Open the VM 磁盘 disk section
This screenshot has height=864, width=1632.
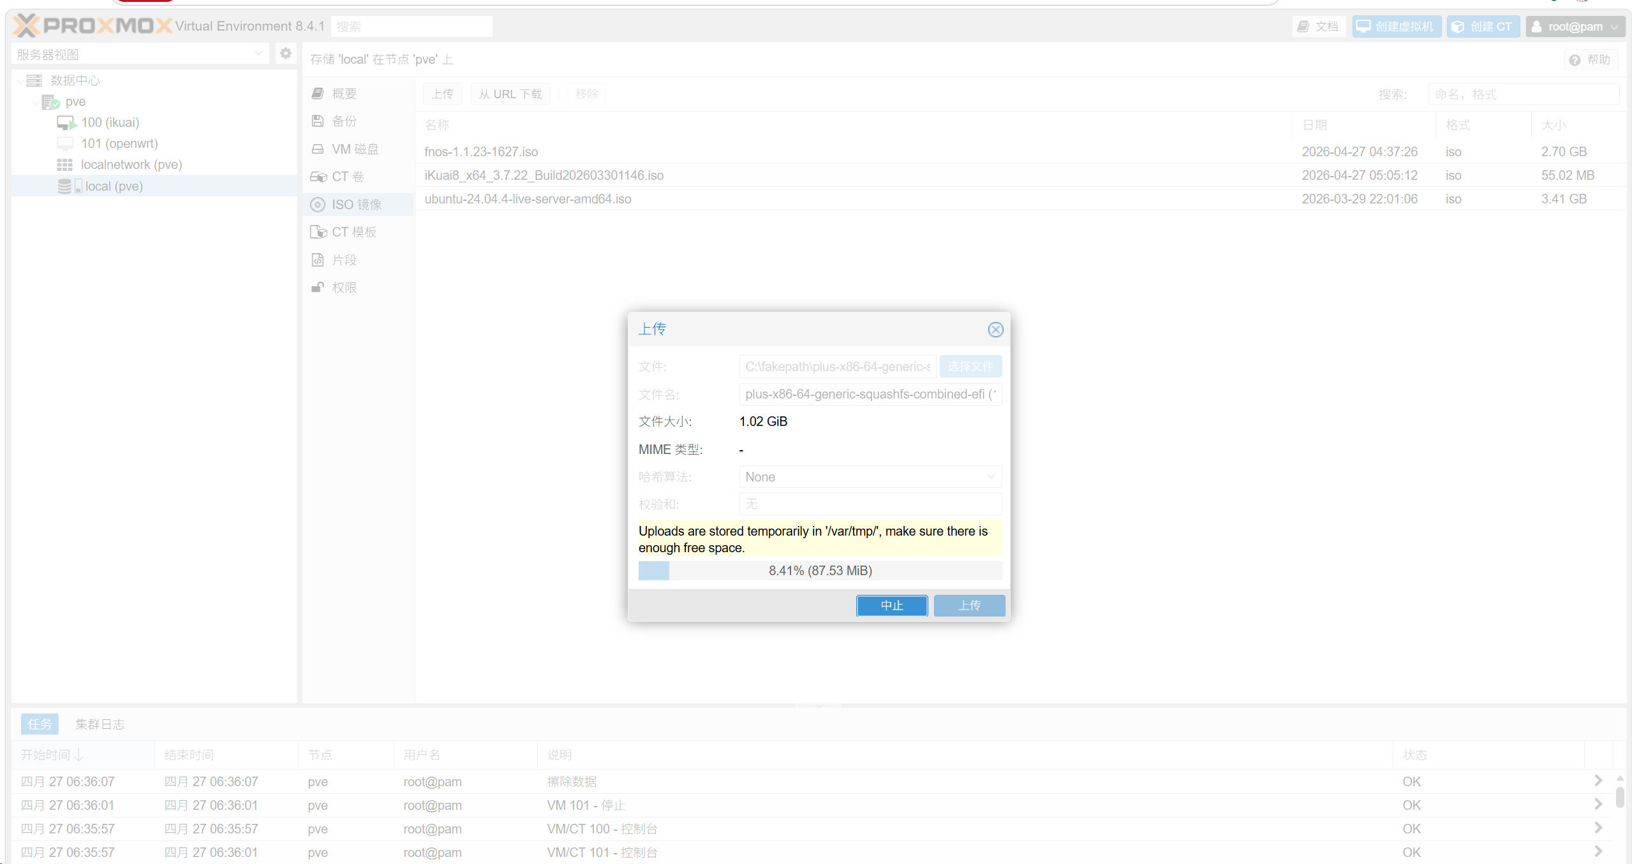click(x=355, y=149)
